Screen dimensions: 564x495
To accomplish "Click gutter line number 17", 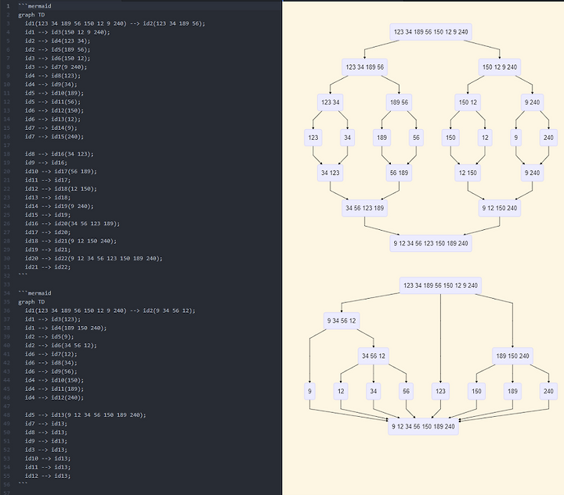I will 8,145.
